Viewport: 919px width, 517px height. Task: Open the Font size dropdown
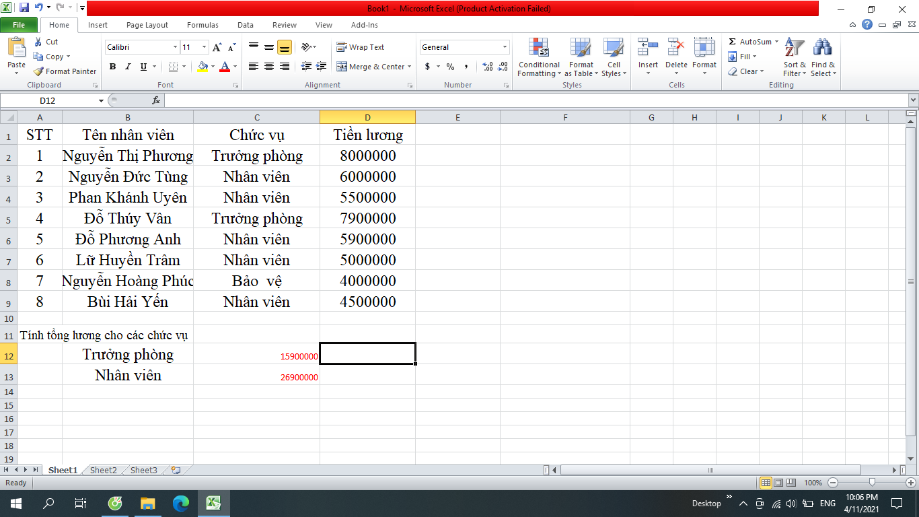pos(204,47)
